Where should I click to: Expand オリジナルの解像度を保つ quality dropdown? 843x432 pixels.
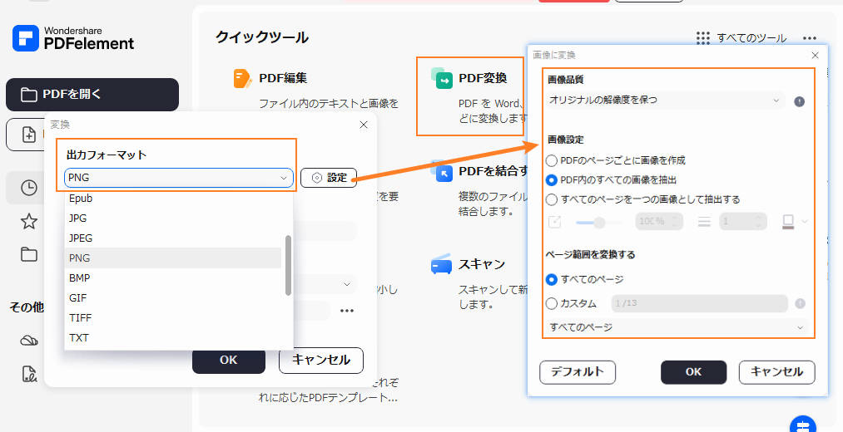[666, 101]
